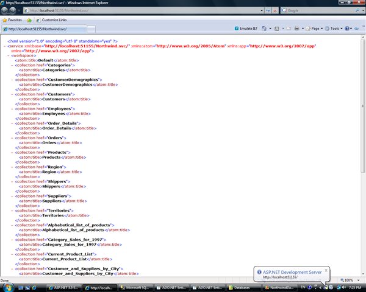
Task: Switch to ASP.NET 3.5 E... taskbar window
Action: (x=63, y=288)
